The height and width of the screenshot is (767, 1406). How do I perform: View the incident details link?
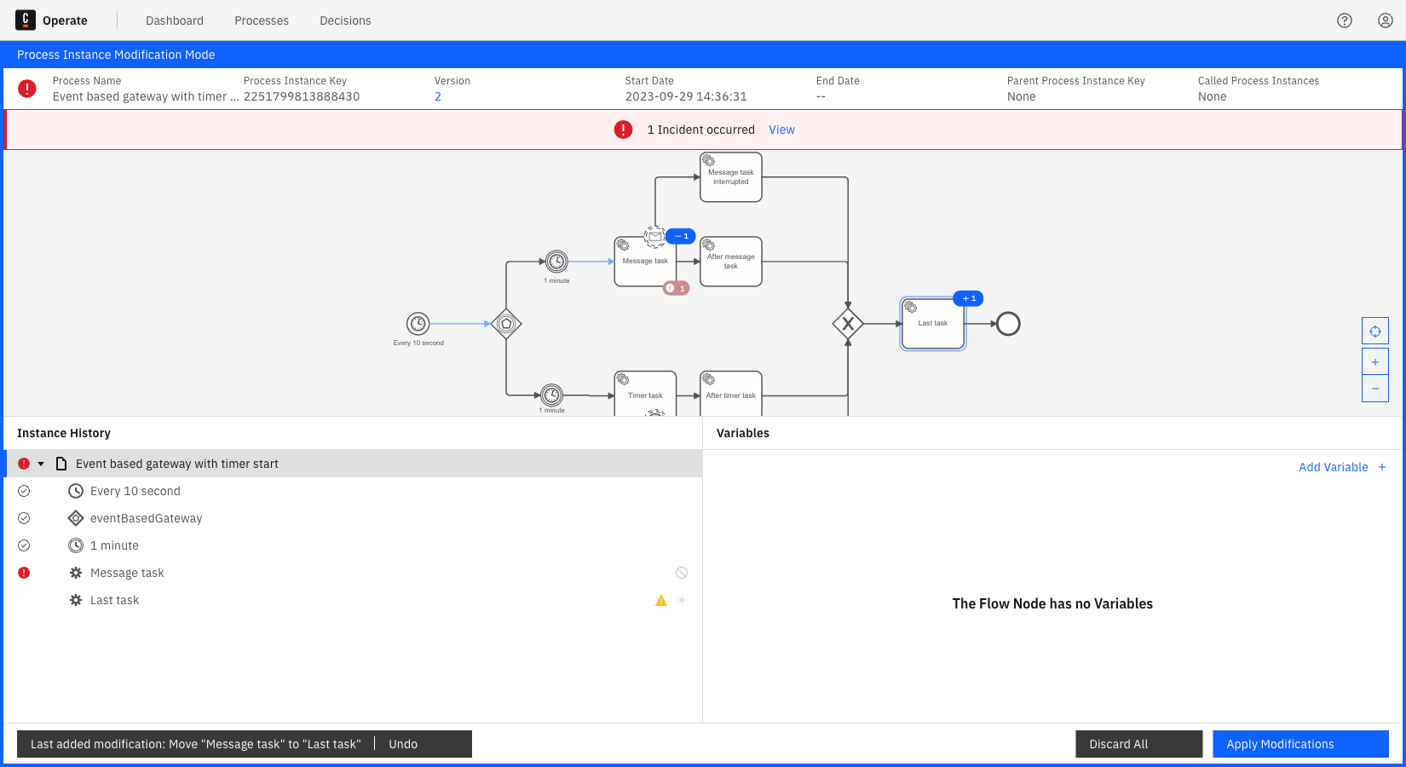tap(781, 130)
